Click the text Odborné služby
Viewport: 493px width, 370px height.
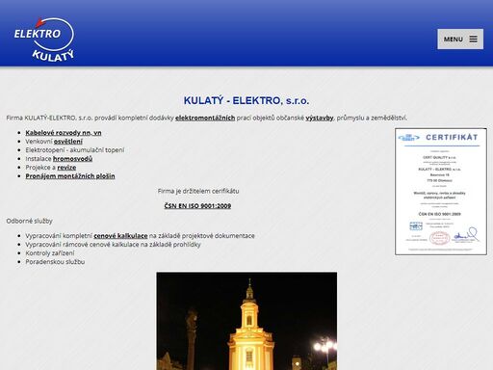[30, 221]
